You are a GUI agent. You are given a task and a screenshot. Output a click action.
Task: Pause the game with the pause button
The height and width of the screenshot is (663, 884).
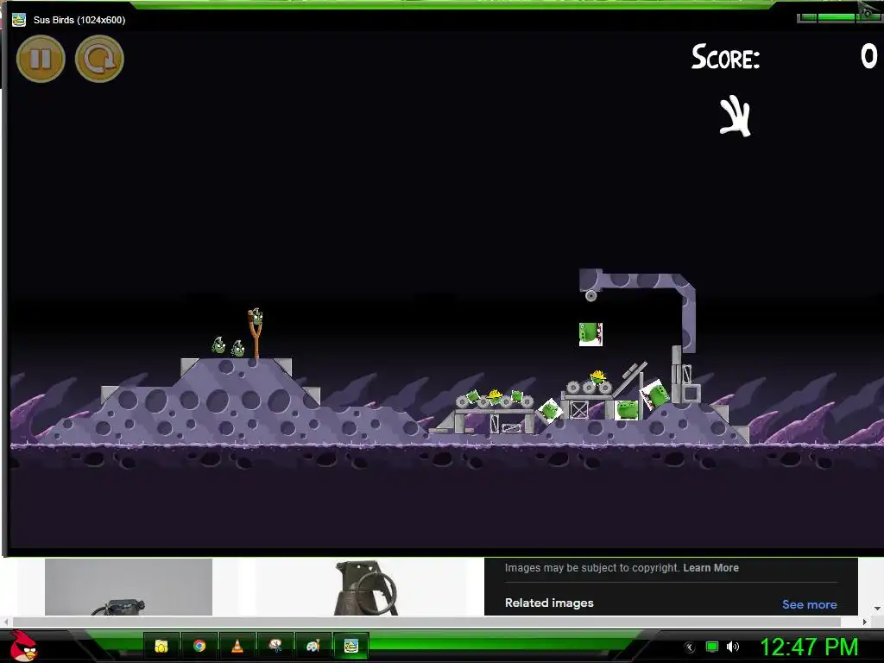[41, 59]
